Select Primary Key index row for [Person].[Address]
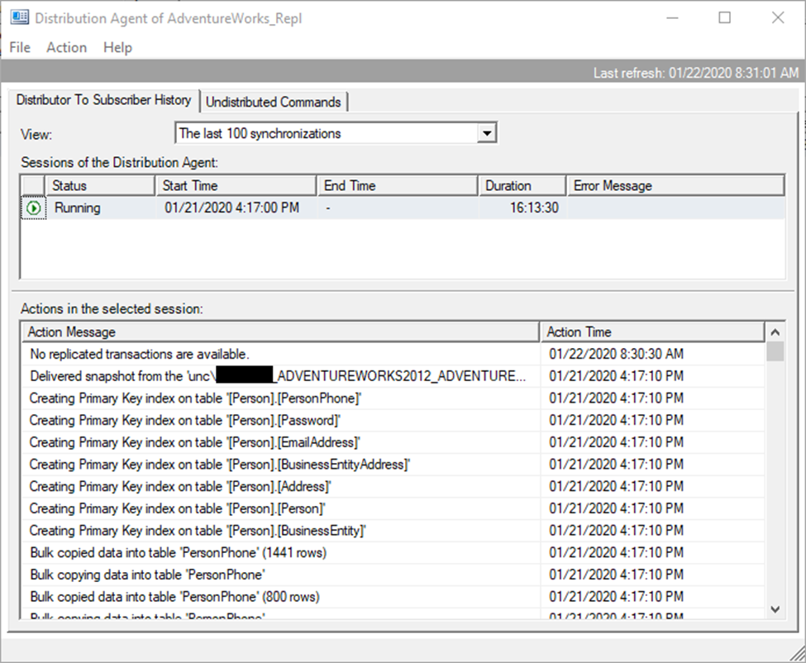This screenshot has width=806, height=663. pyautogui.click(x=393, y=487)
